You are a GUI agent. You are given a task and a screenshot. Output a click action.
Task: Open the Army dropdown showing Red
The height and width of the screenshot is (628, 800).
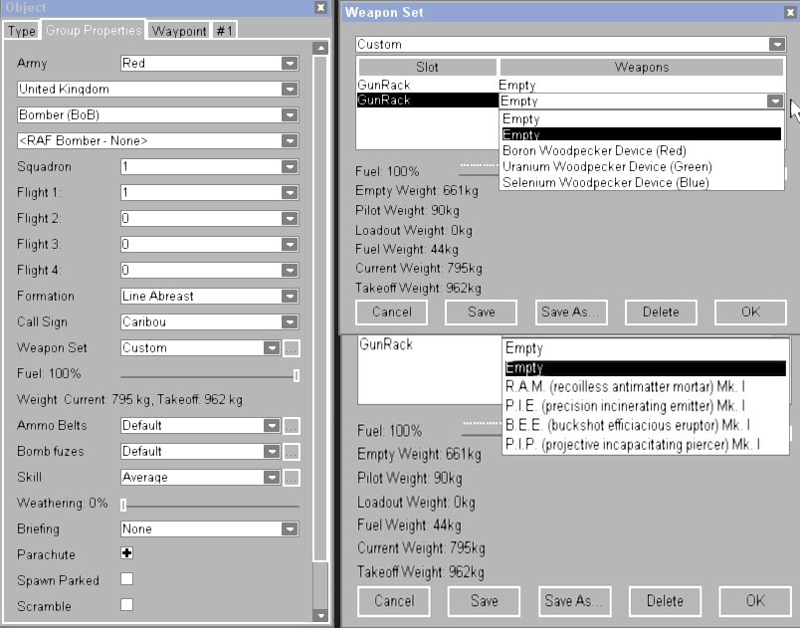point(209,64)
